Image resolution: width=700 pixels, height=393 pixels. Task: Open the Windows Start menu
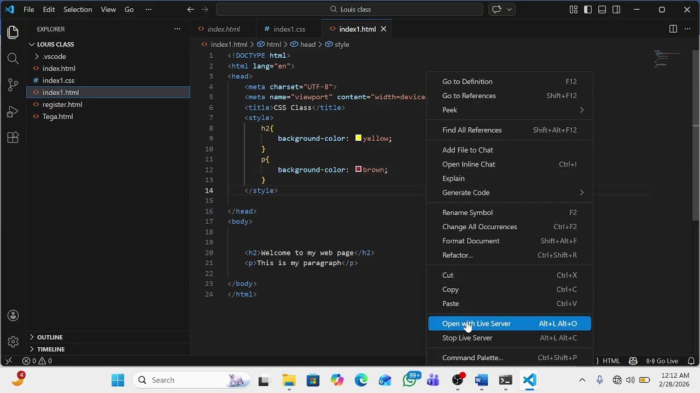click(118, 380)
